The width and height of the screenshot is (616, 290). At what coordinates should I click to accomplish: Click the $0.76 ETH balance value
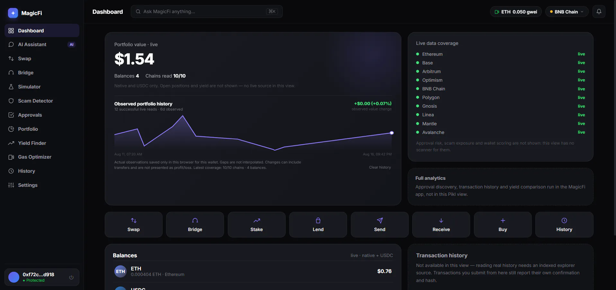click(x=384, y=271)
